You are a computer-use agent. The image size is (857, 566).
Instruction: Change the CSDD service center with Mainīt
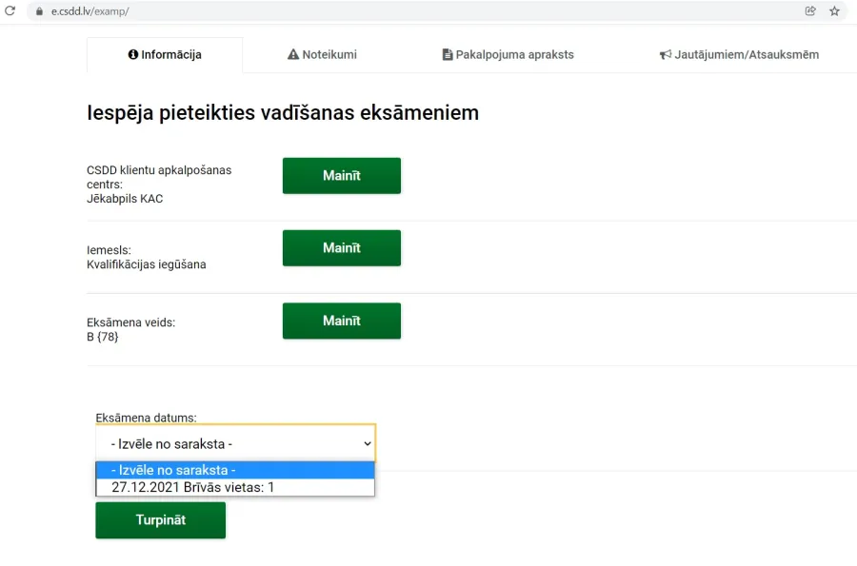[342, 176]
